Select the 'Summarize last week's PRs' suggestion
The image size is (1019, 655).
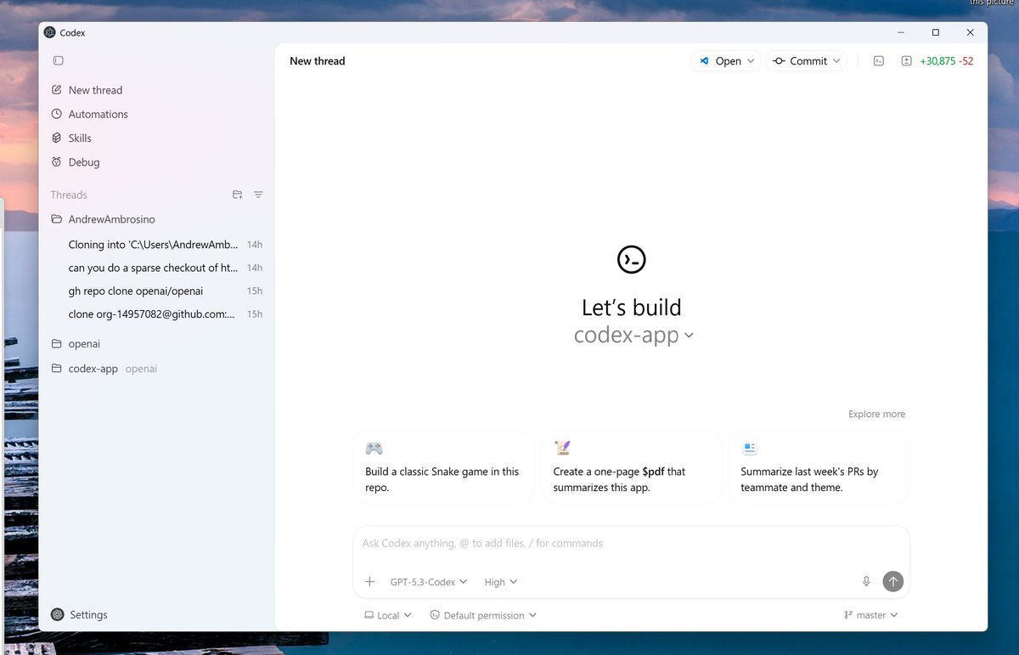[819, 467]
